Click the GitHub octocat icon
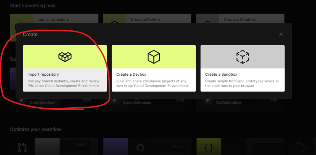The image size is (316, 155). [x=140, y=148]
